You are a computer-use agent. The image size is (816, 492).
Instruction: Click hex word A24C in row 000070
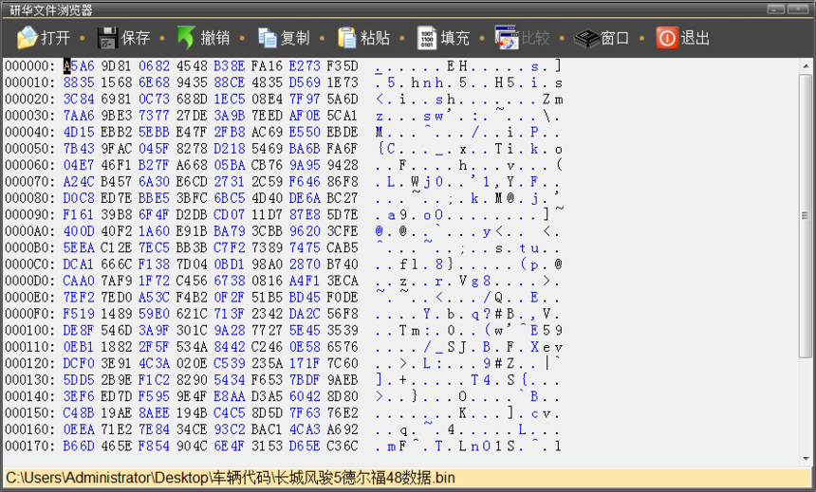(79, 181)
